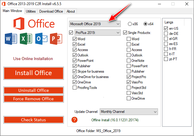Screen dimensions: 194x136
Task: Select the x86 architecture radio button
Action: tap(130, 24)
